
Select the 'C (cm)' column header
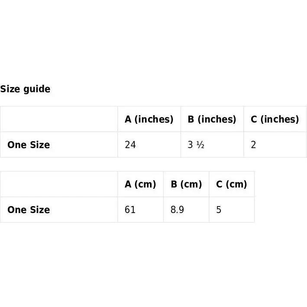pyautogui.click(x=231, y=184)
